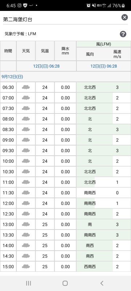Tap the battery indicator in status bar
The height and width of the screenshot is (291, 131).
[123, 5]
